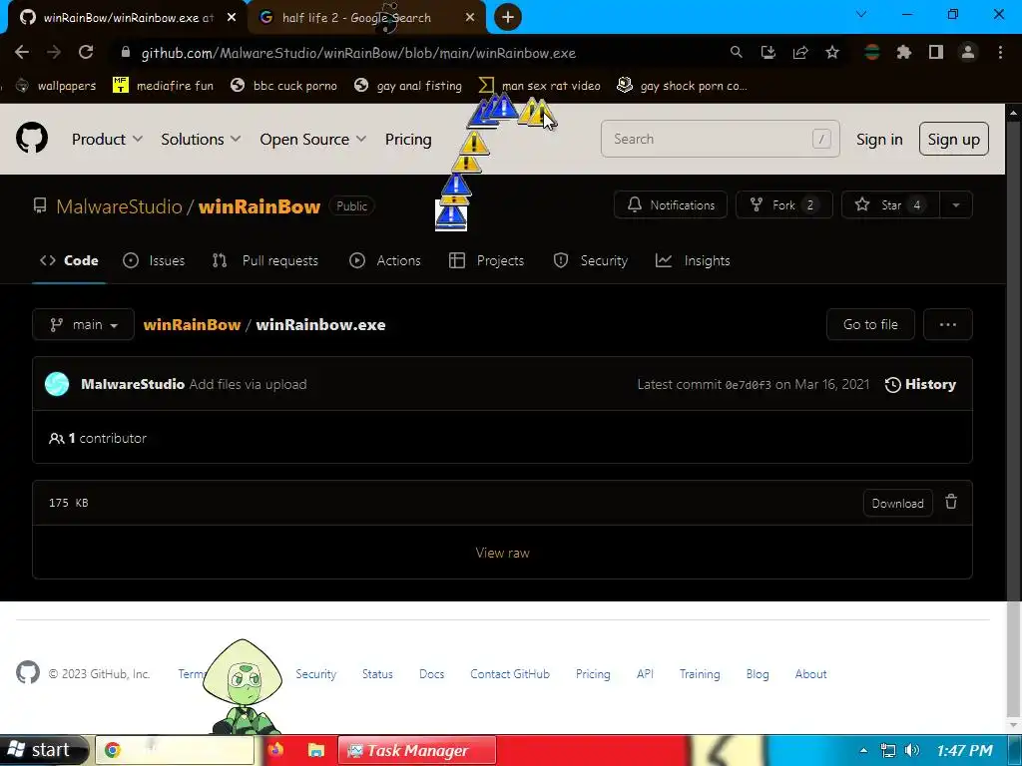1022x766 pixels.
Task: Click the volume speaker tray icon
Action: (x=912, y=750)
